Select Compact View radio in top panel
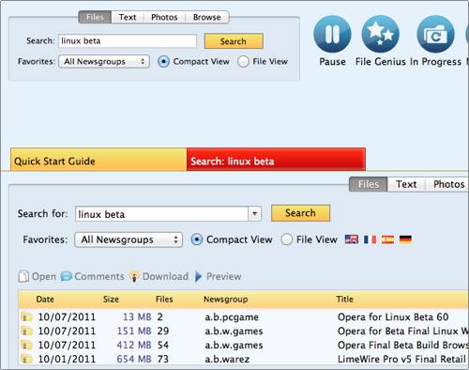This screenshot has height=370, width=469. 163,62
